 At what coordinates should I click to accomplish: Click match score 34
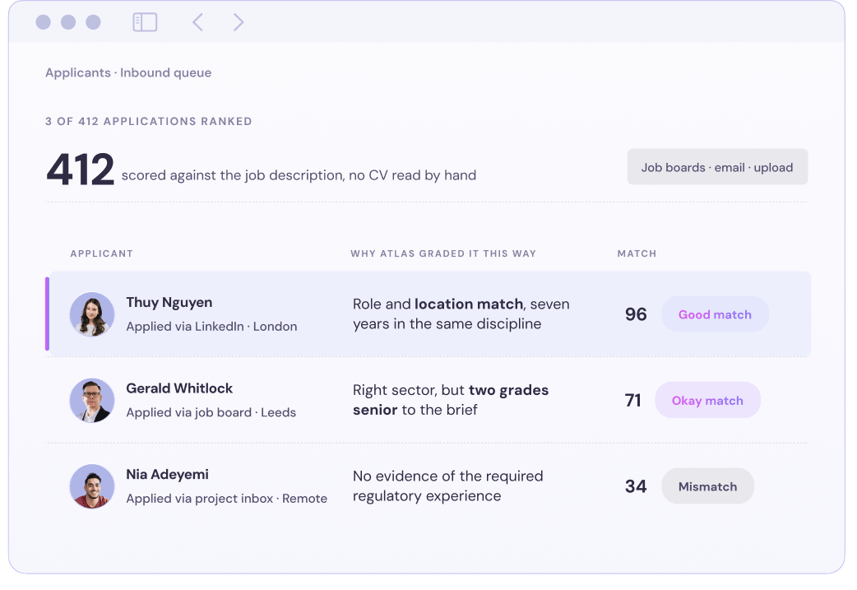tap(636, 486)
